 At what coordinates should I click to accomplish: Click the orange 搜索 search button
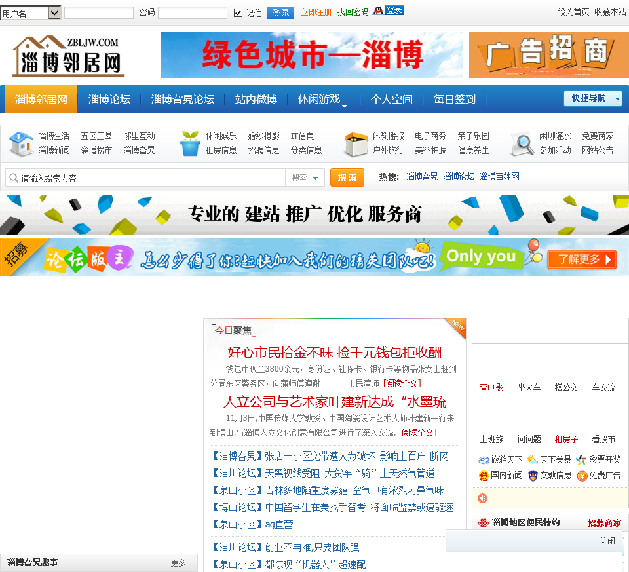click(347, 178)
